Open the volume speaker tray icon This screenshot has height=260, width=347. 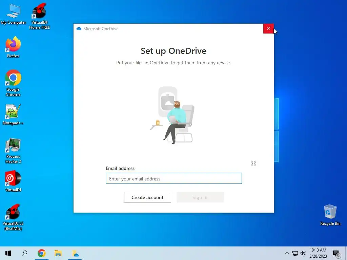303,253
